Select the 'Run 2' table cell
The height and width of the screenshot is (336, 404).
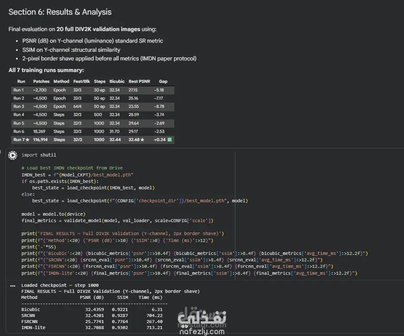[x=19, y=98]
